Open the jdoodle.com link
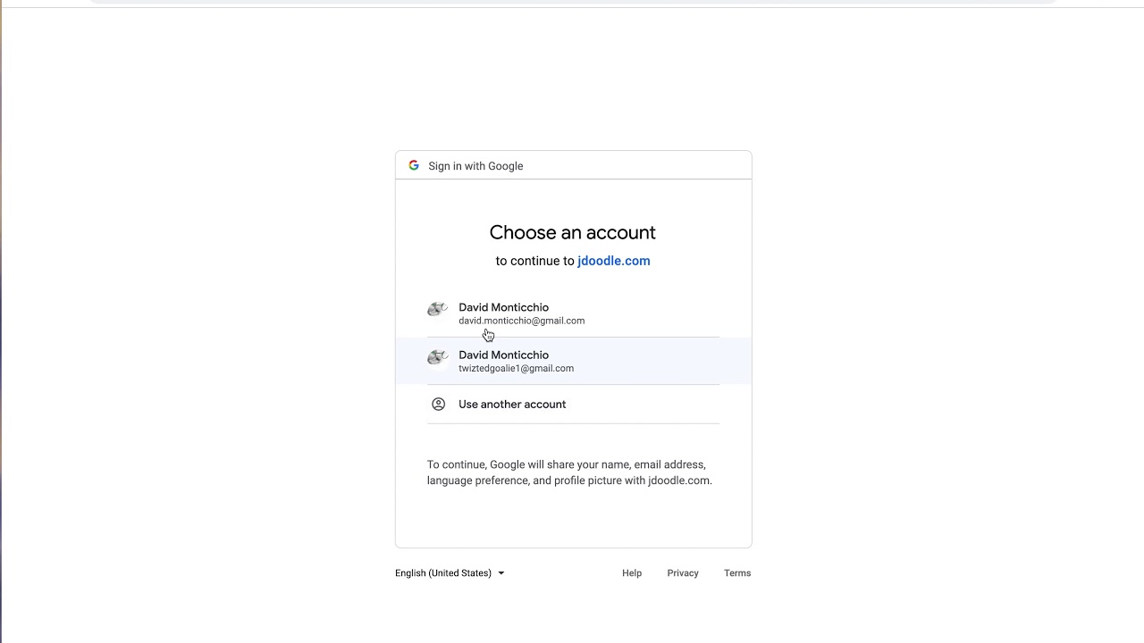The height and width of the screenshot is (643, 1144). coord(613,261)
